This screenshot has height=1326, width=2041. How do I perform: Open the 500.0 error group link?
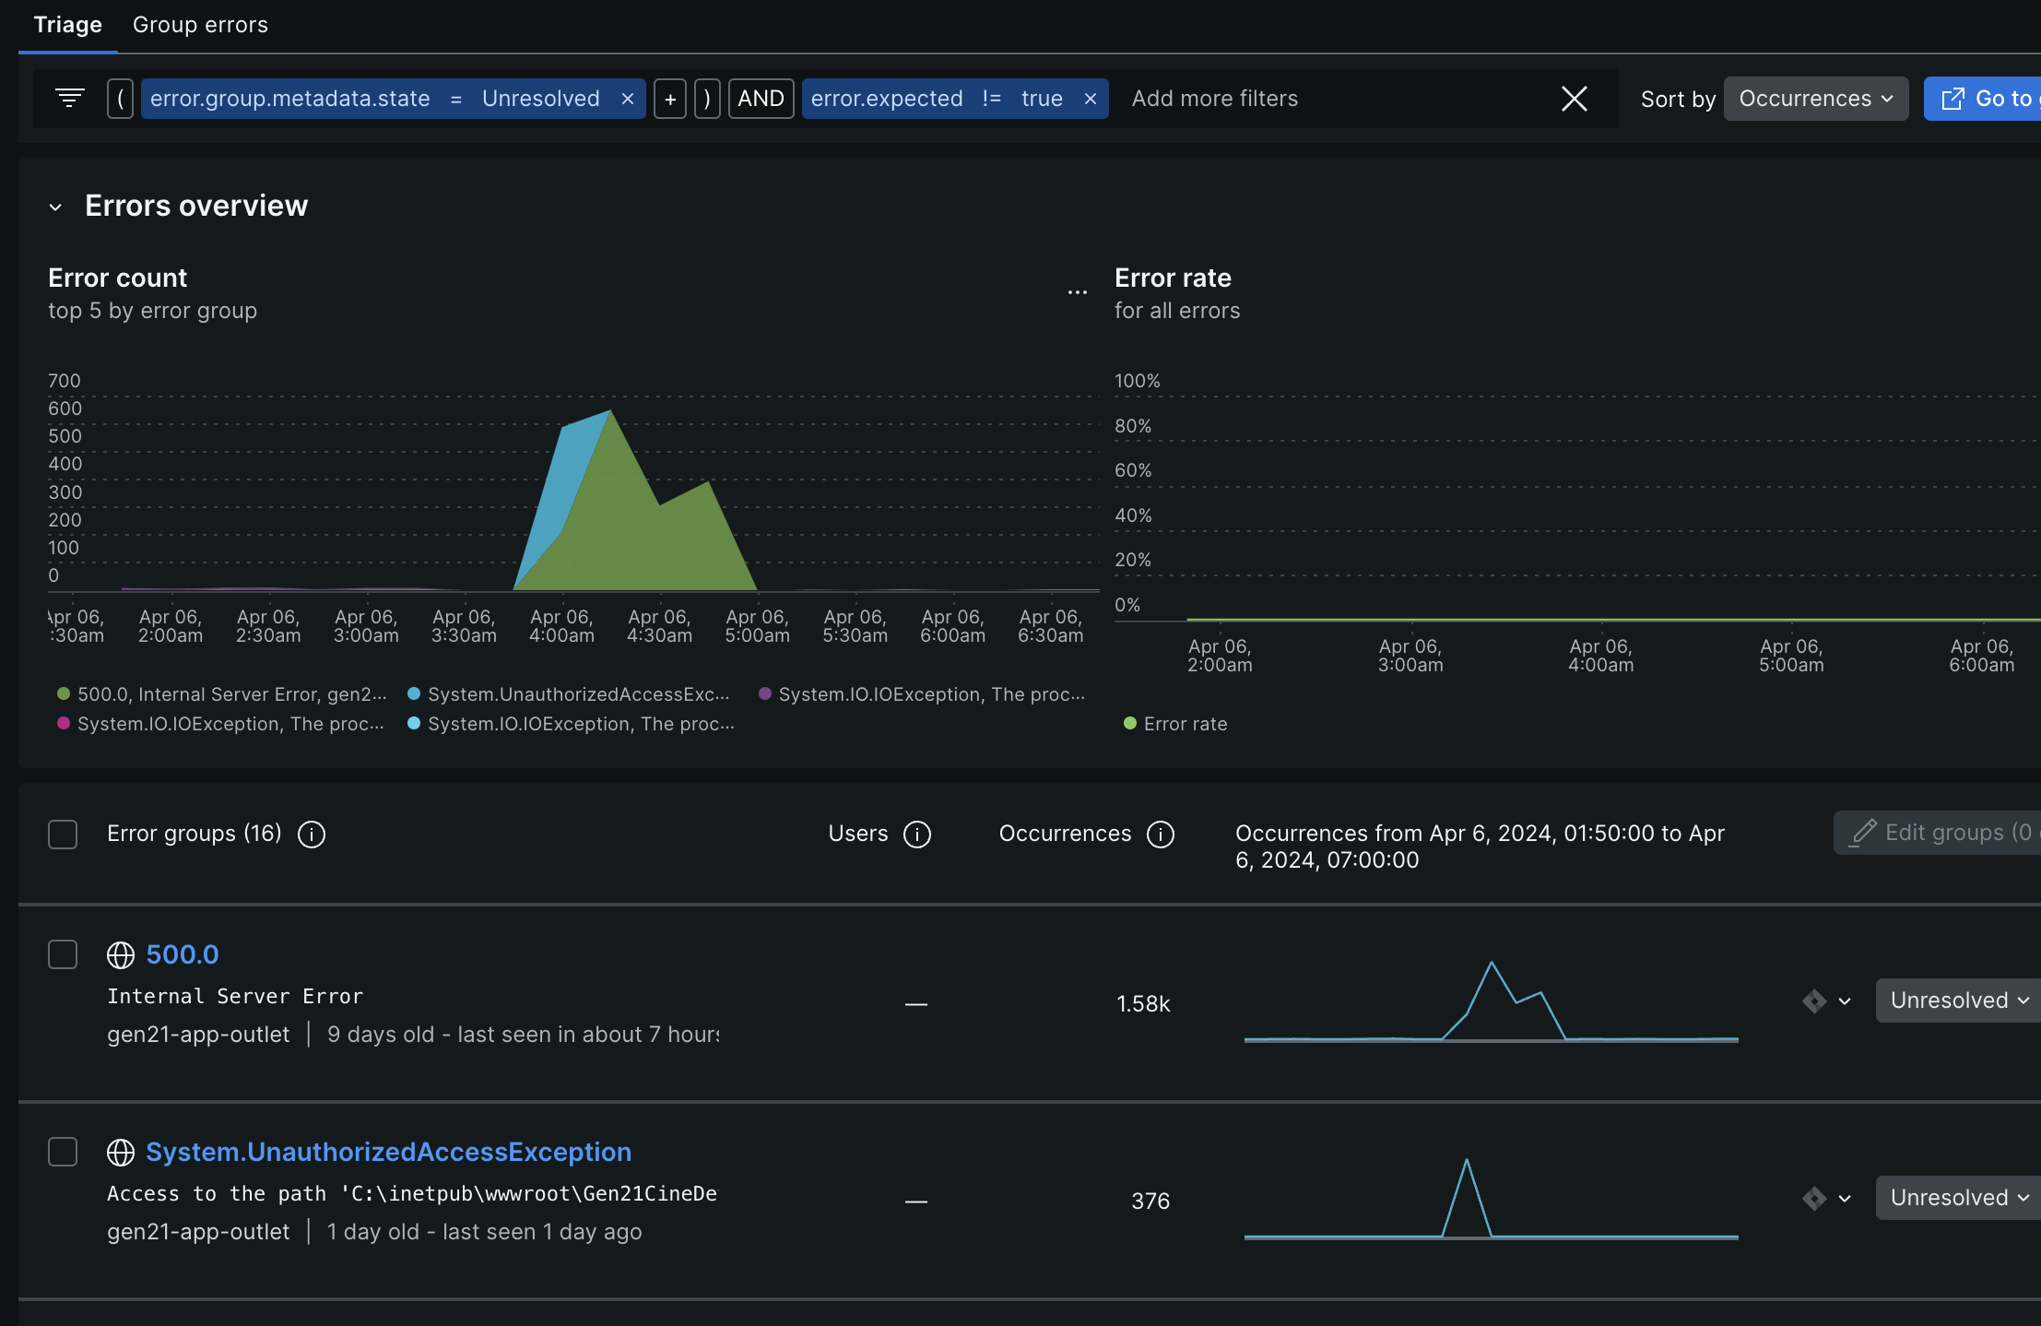183,954
